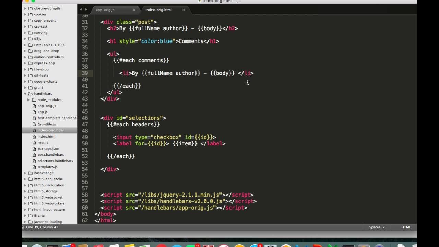This screenshot has height=247, width=439.
Task: Click the javascript-loading folder icon
Action: coord(31,222)
